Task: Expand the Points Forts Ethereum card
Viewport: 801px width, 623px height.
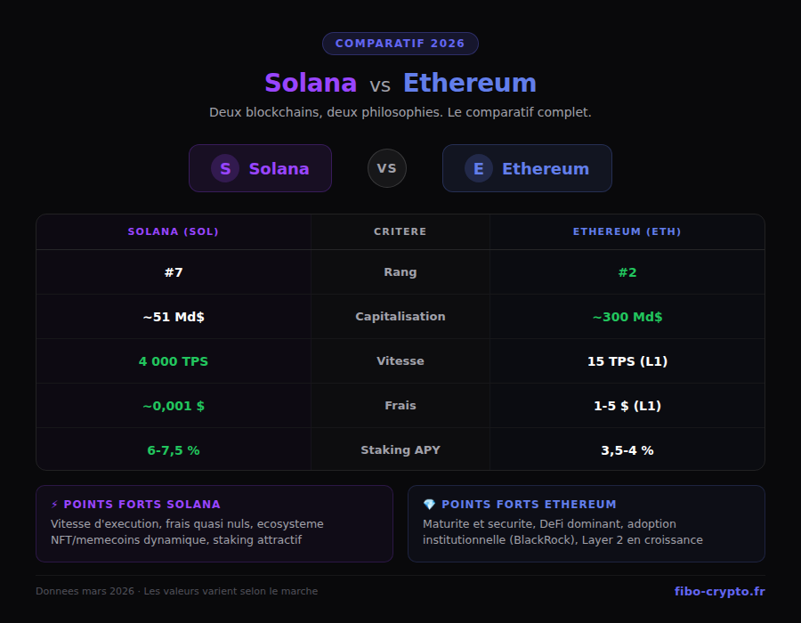Action: [x=586, y=522]
